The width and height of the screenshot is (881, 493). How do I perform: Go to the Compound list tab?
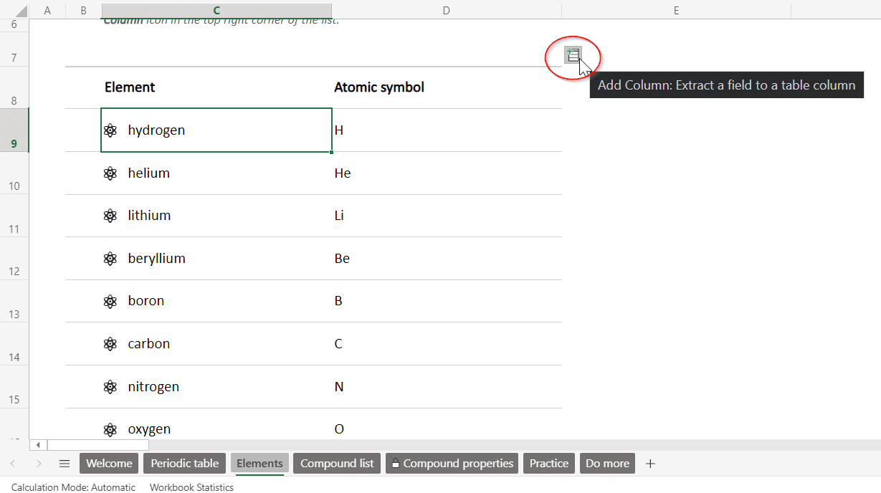(x=337, y=464)
